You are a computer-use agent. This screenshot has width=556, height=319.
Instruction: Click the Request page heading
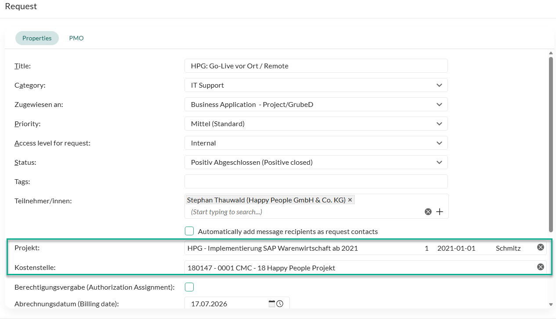21,7
